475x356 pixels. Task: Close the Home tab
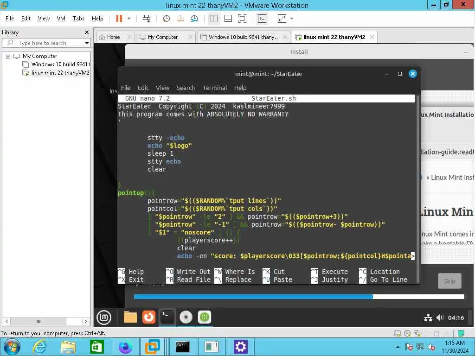point(129,37)
